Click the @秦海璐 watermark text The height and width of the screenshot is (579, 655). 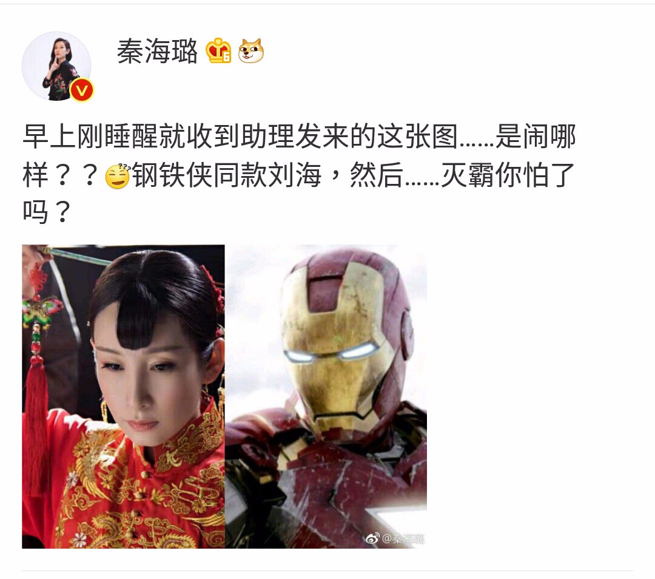[x=403, y=539]
